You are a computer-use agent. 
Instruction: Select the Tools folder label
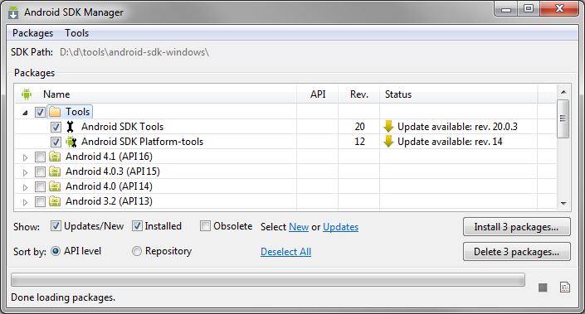[x=78, y=112]
